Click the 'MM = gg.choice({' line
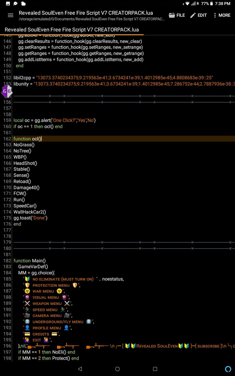235x376 pixels. [x=36, y=273]
